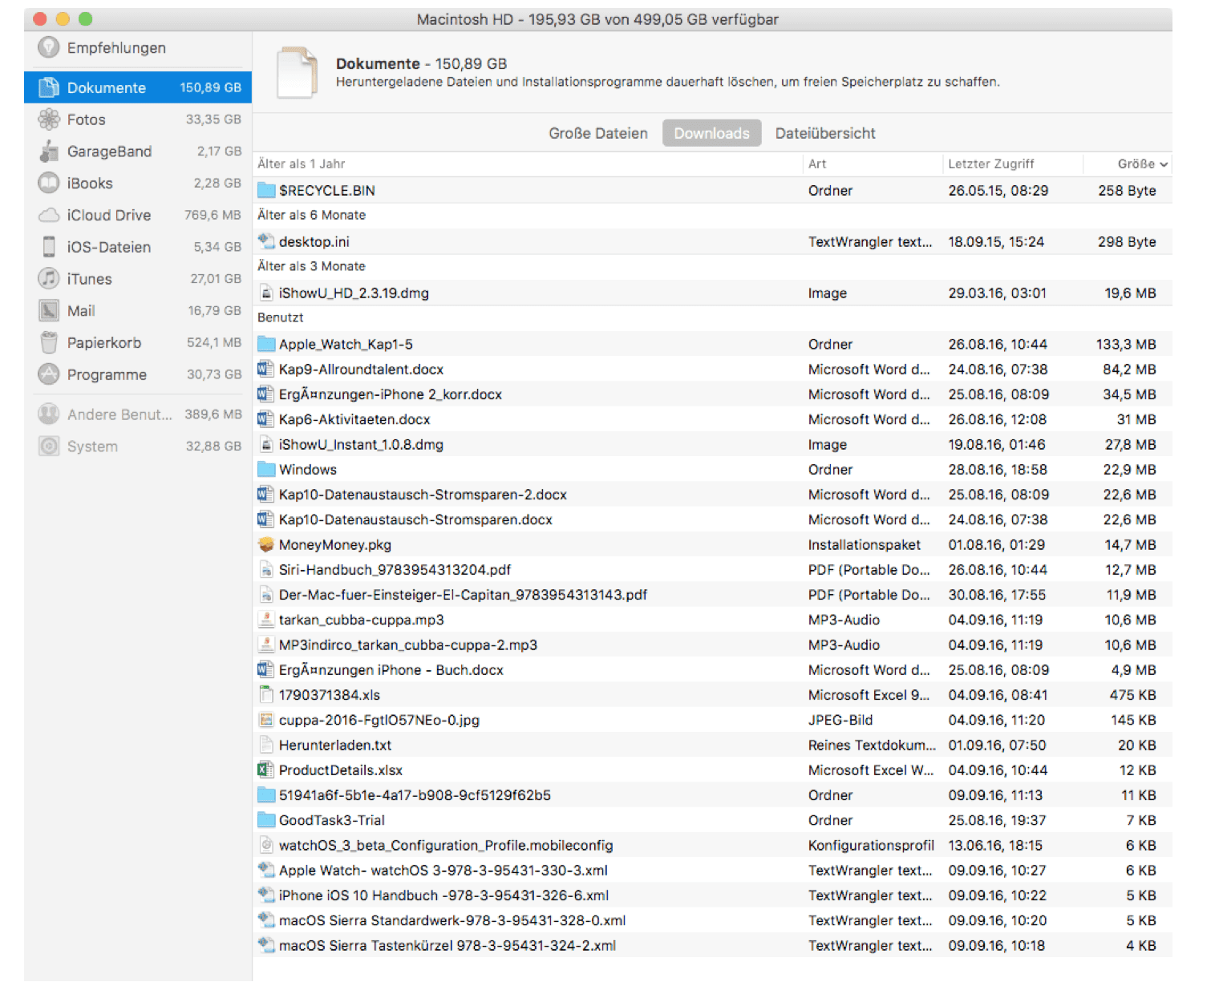Select ErgÃ¤nzungen-iPhone 2_korr.docx file name
The width and height of the screenshot is (1219, 986).
[x=391, y=394]
